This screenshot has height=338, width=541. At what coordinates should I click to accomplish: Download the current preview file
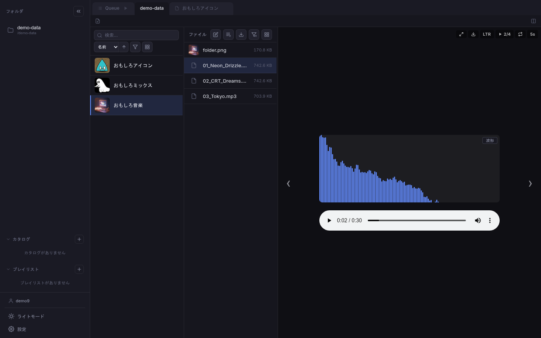click(x=473, y=34)
